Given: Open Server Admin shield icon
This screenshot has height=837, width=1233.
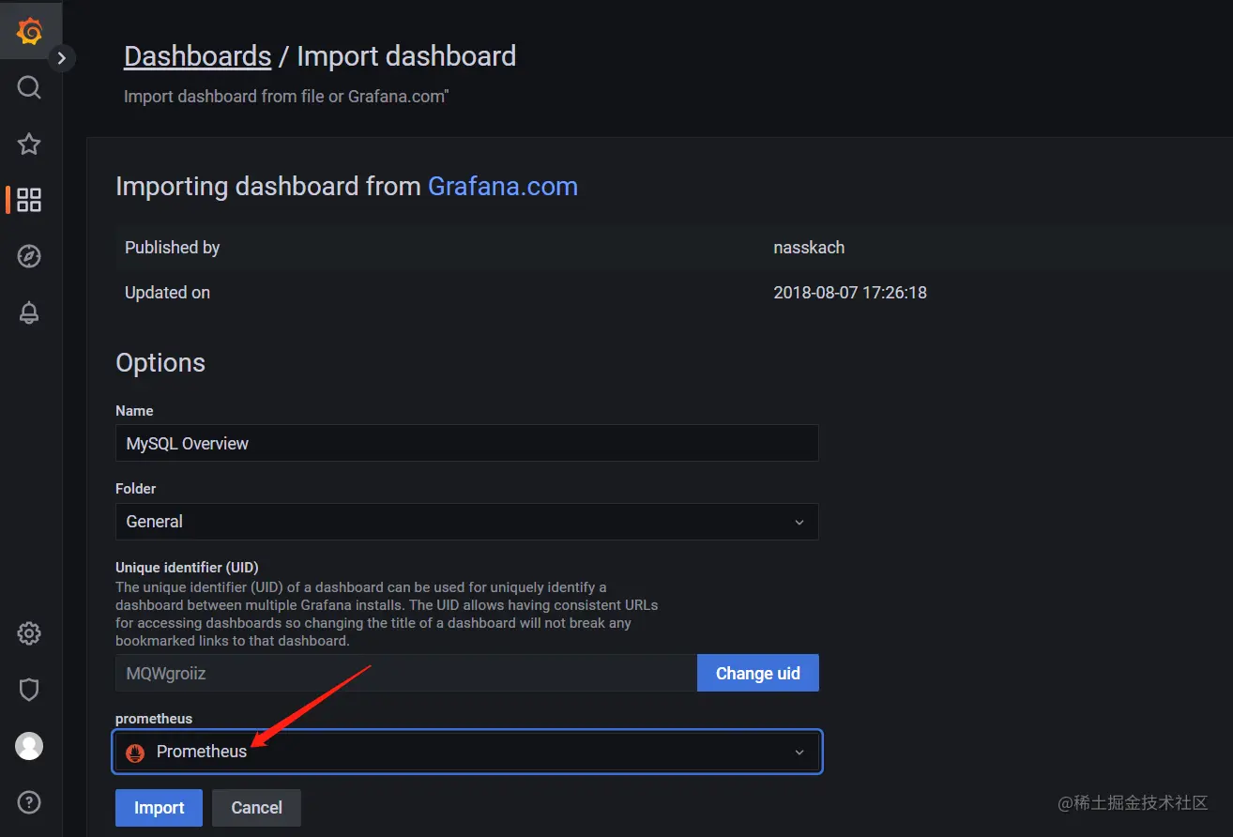Looking at the screenshot, I should click(x=30, y=690).
